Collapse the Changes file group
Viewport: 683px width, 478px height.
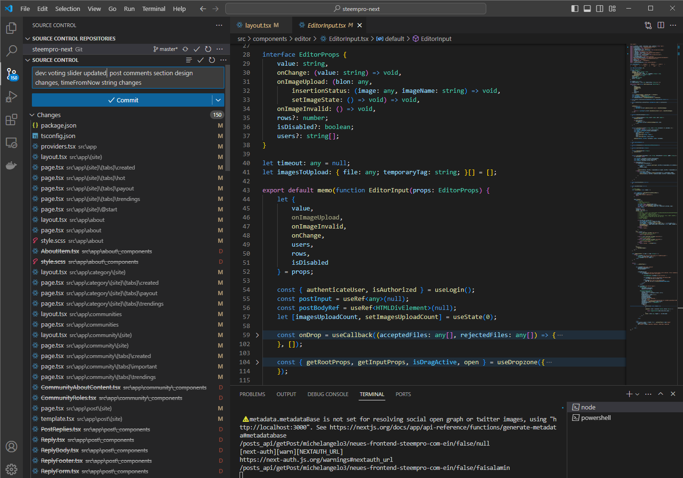pyautogui.click(x=32, y=115)
